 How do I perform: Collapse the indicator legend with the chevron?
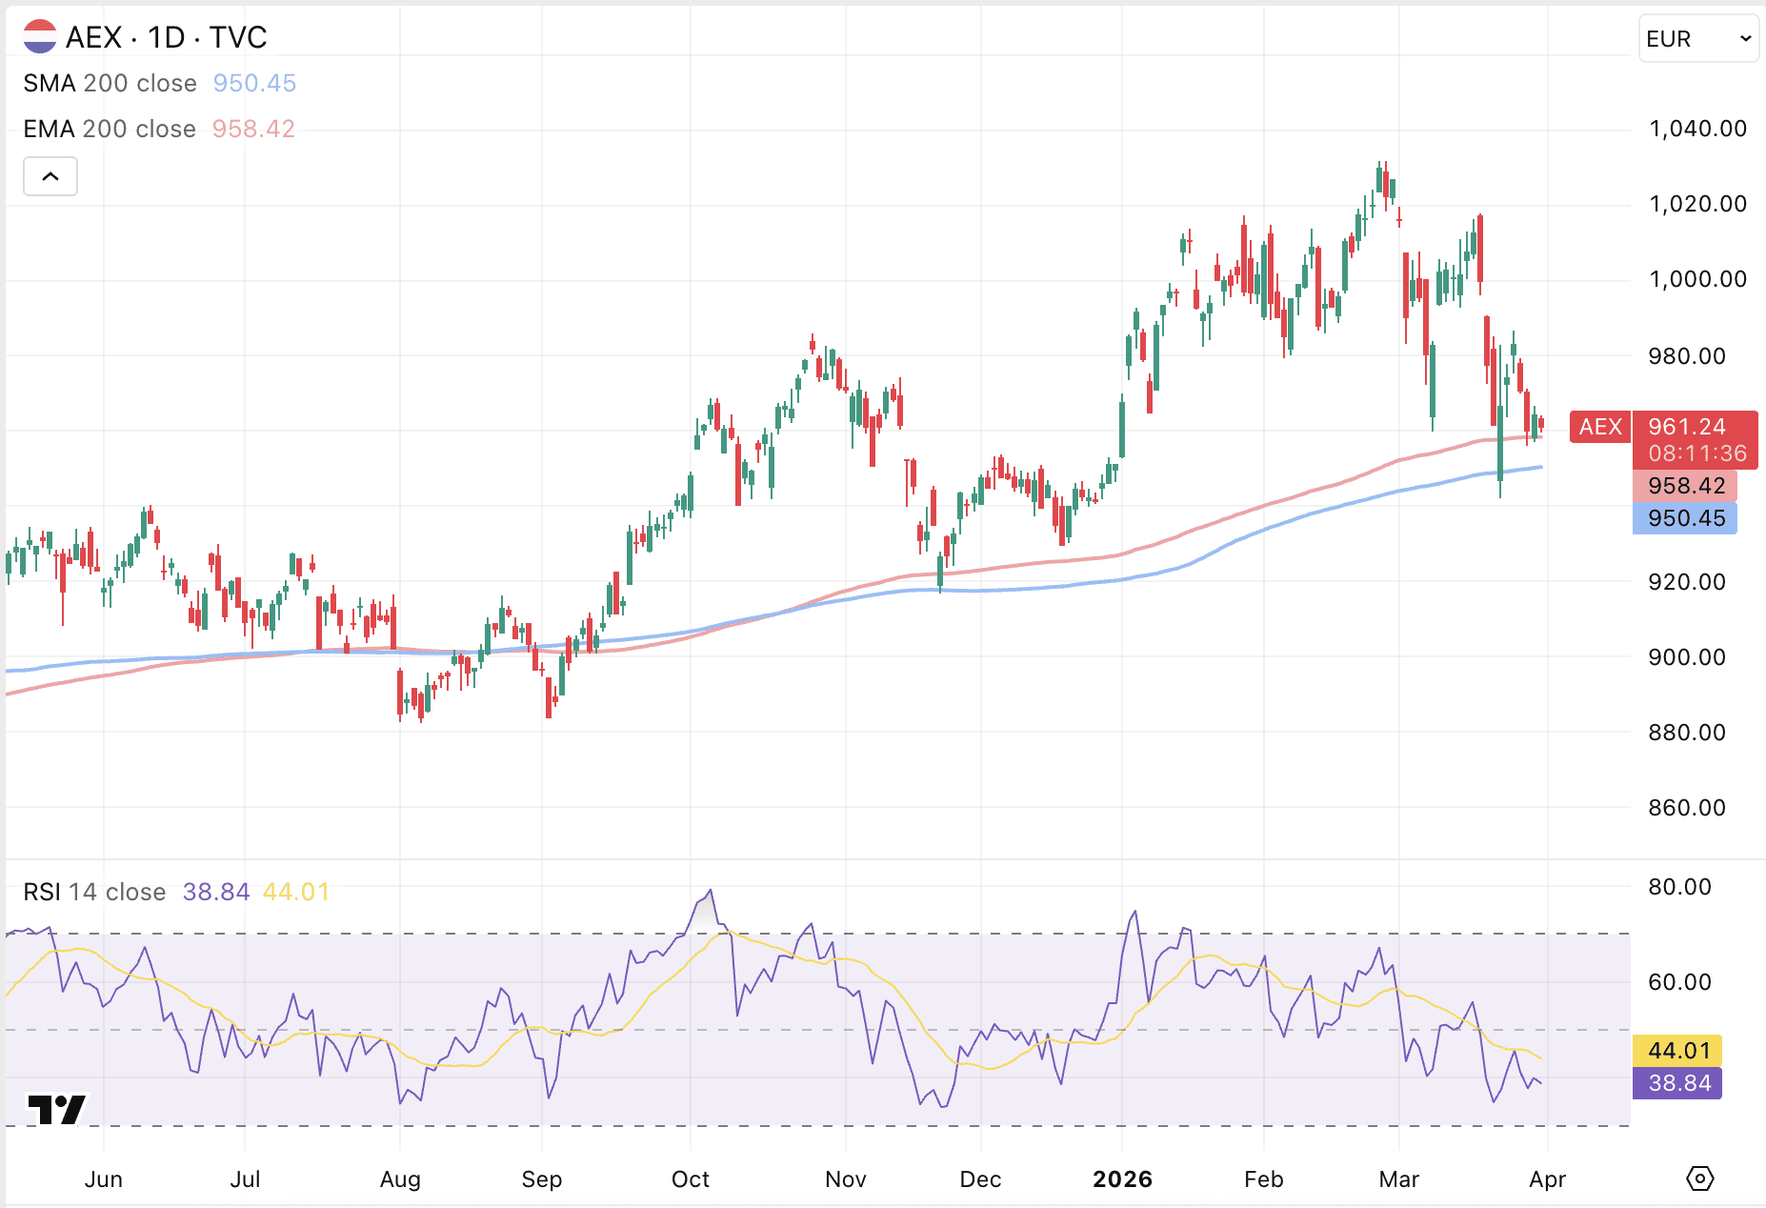tap(50, 176)
